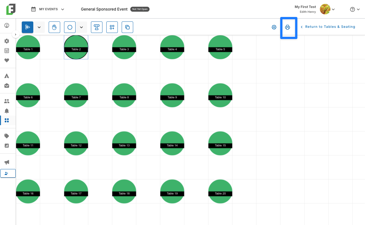Viewport: 365px width, 225px height.
Task: Open the user profile menu chevron
Action: point(333,9)
